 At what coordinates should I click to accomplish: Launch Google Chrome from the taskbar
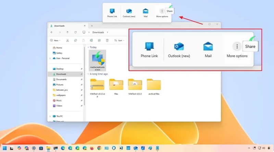tap(99, 148)
